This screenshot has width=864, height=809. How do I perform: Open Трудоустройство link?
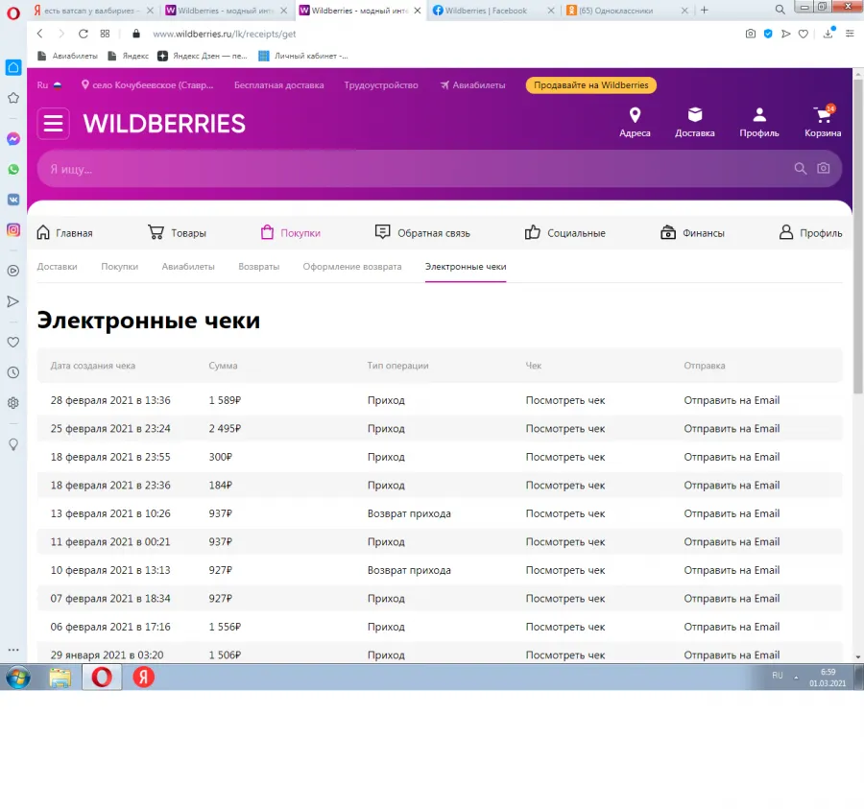pyautogui.click(x=381, y=85)
